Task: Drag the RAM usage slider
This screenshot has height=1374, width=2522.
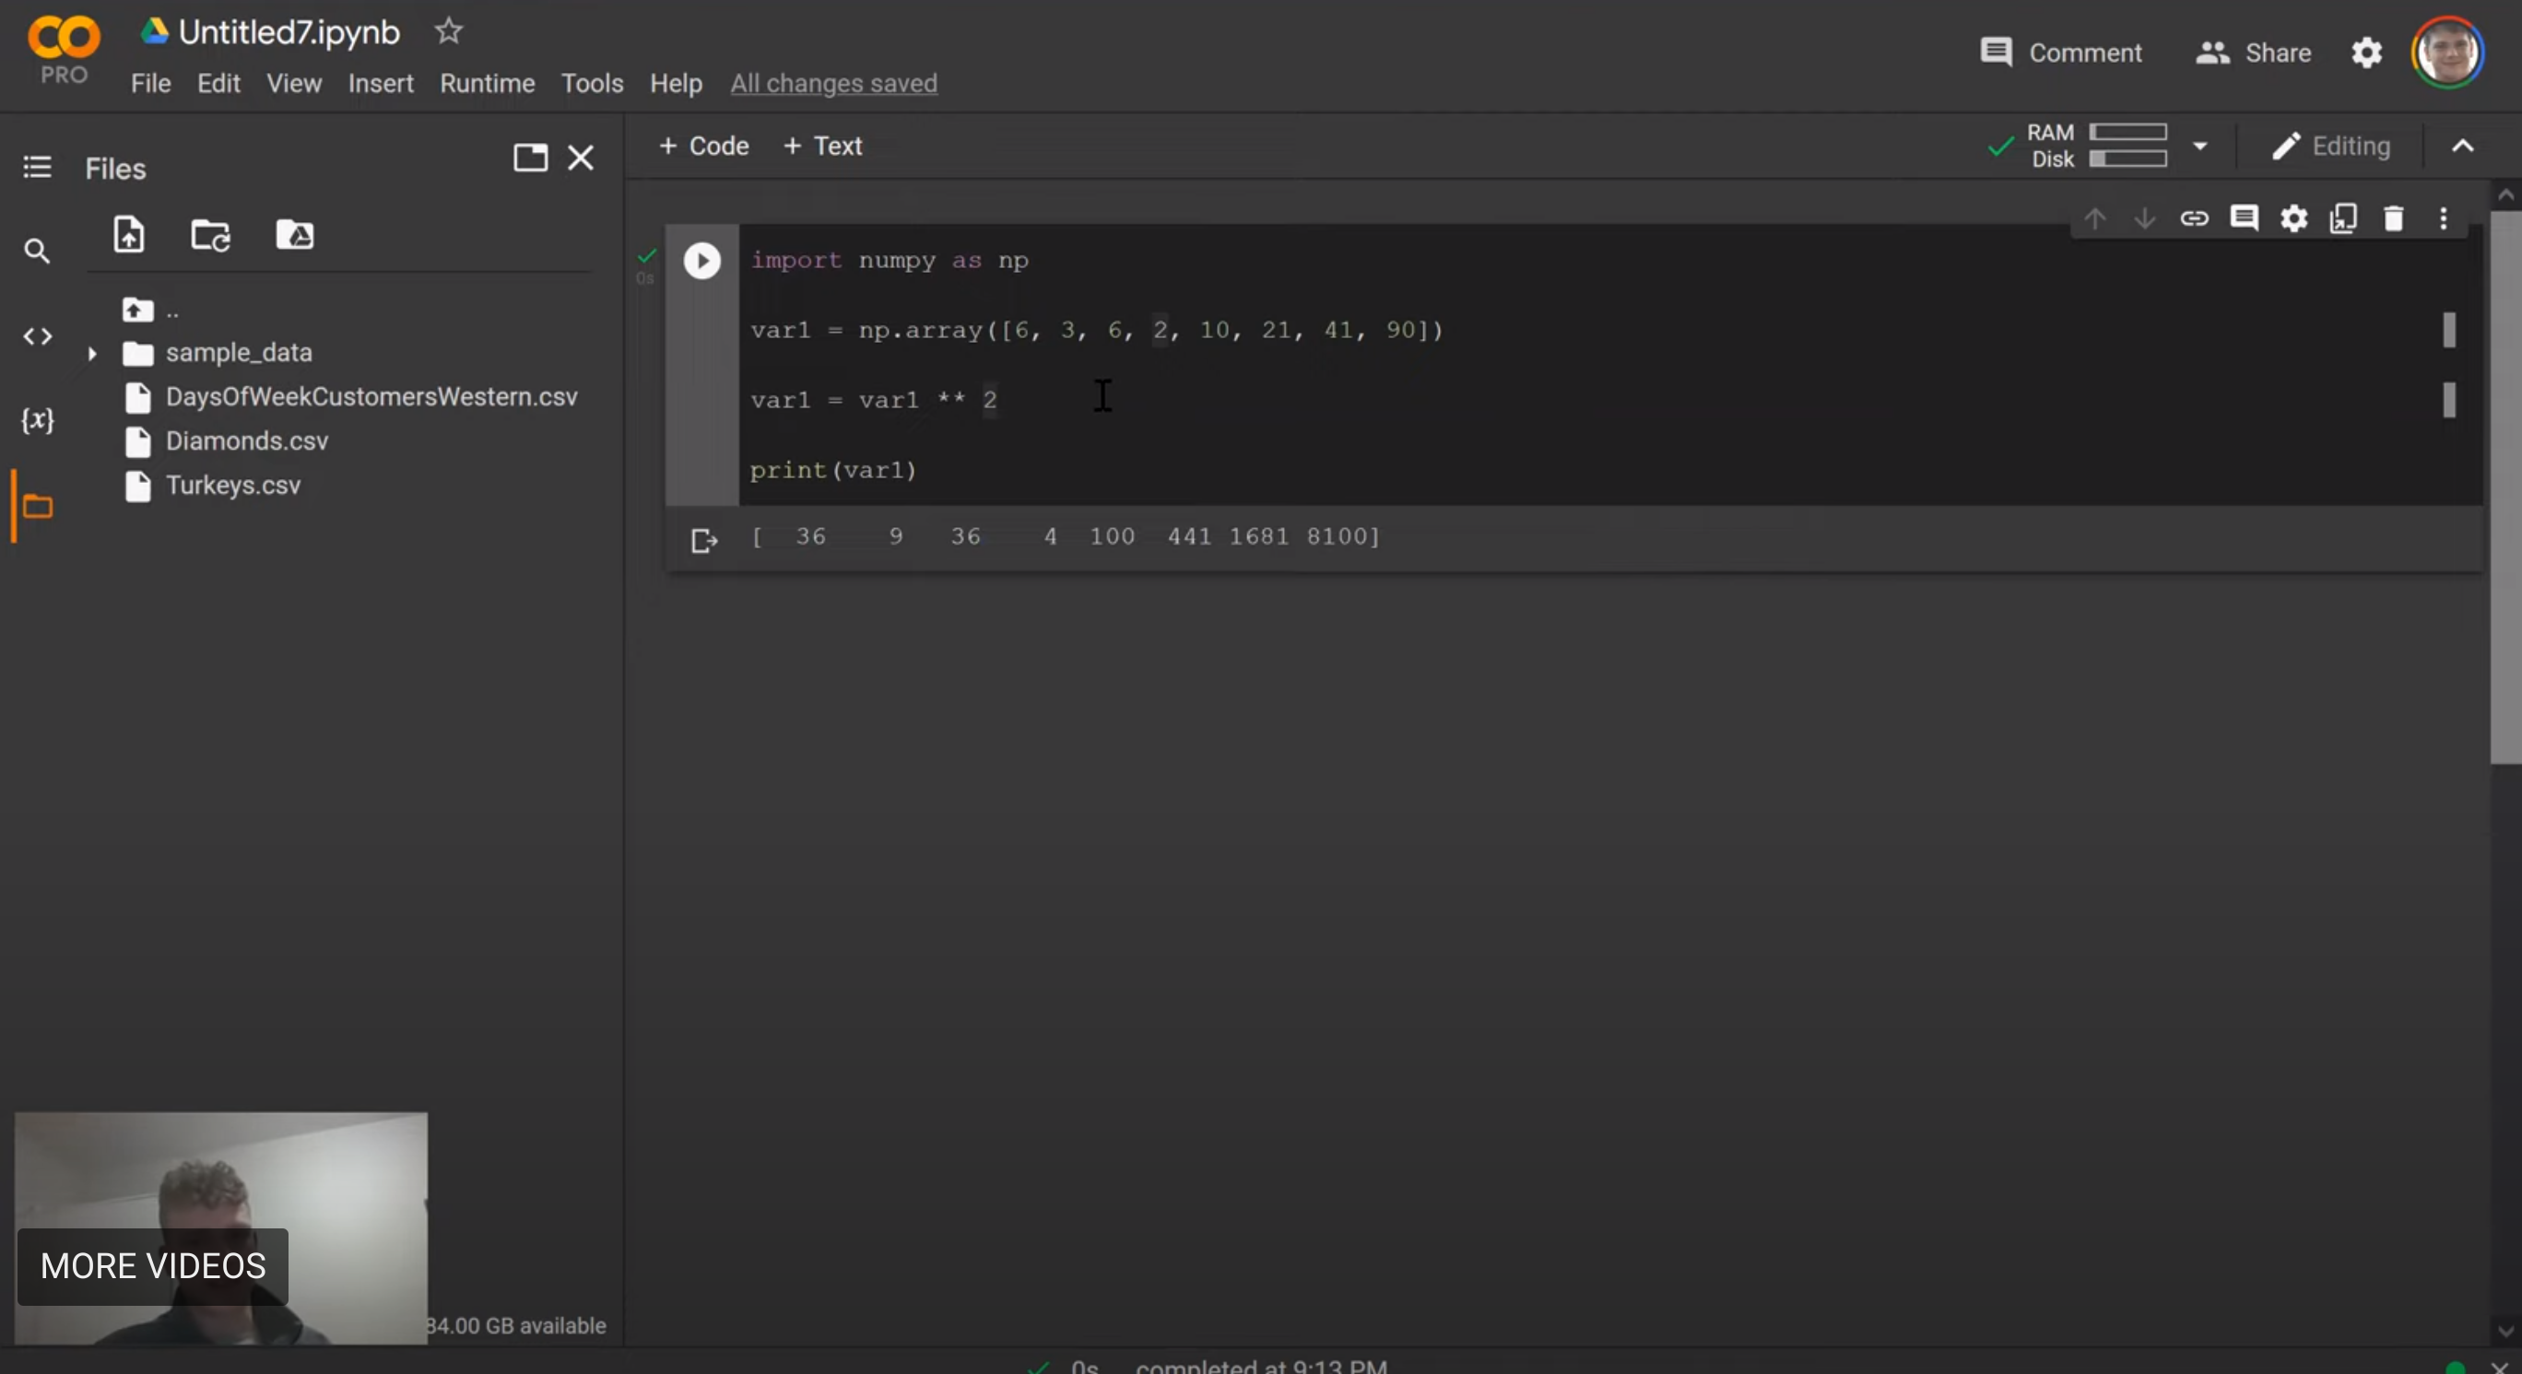Action: point(2129,132)
